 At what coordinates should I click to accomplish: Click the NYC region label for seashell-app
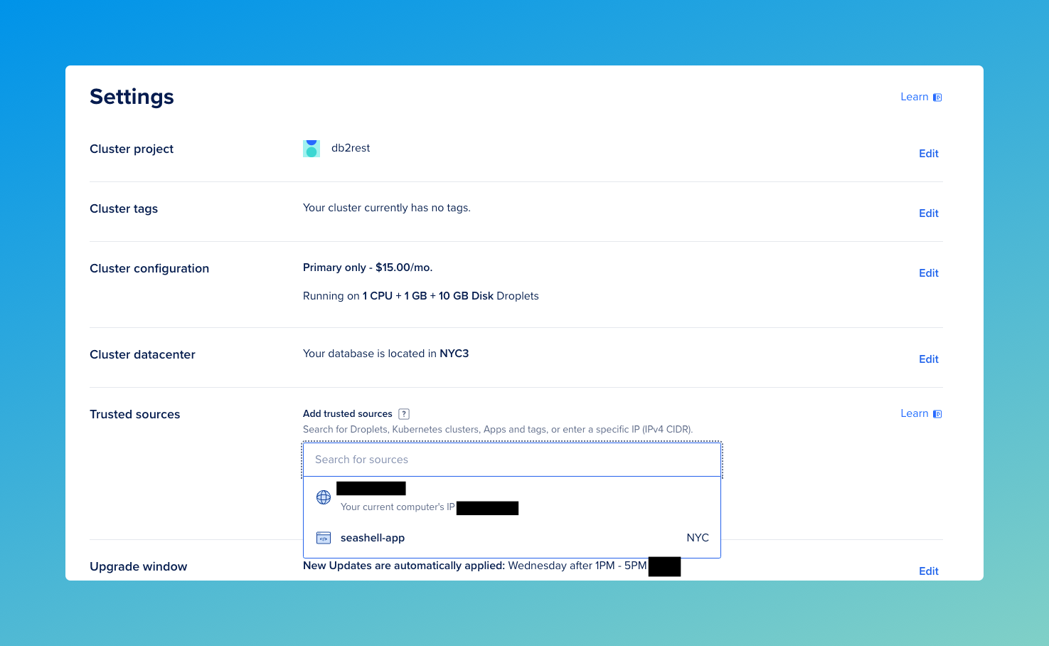(698, 538)
